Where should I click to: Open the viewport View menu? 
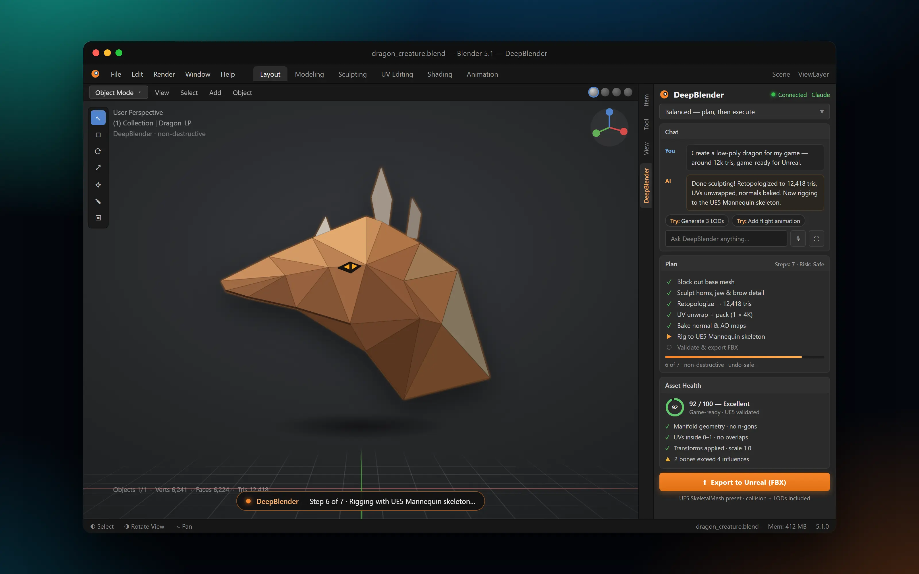pos(162,93)
